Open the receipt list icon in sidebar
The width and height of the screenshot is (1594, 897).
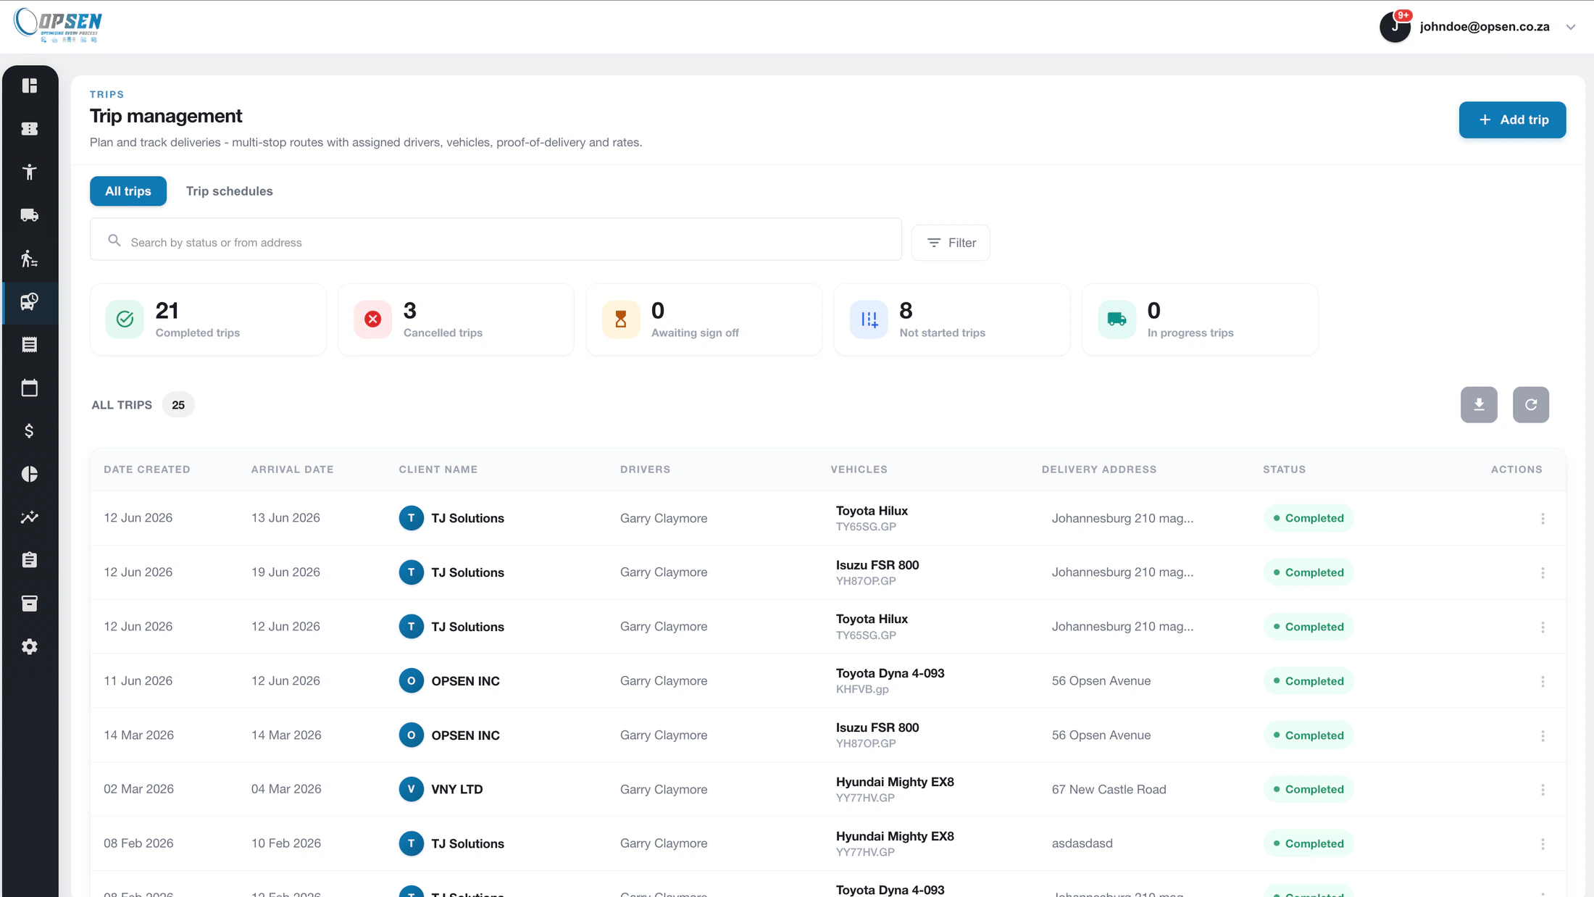(30, 345)
